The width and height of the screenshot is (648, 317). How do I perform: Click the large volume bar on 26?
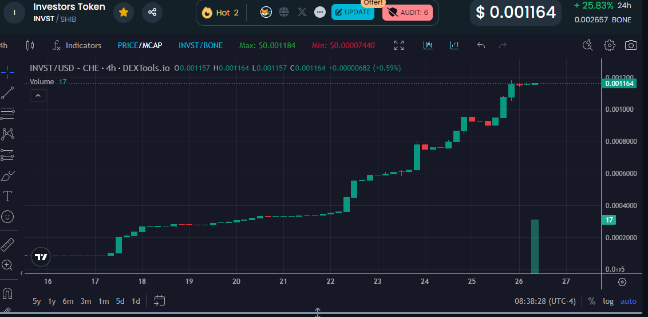(x=535, y=246)
